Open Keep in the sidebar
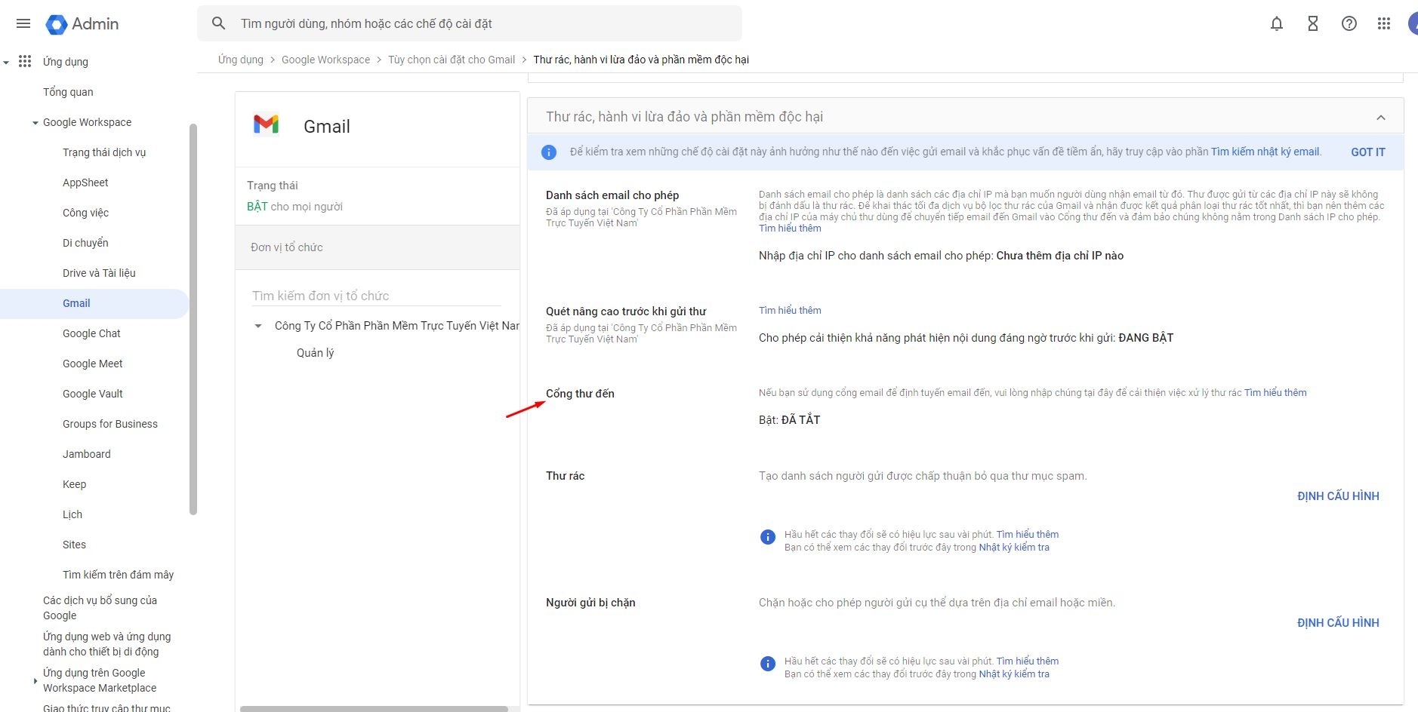The image size is (1418, 712). tap(74, 484)
